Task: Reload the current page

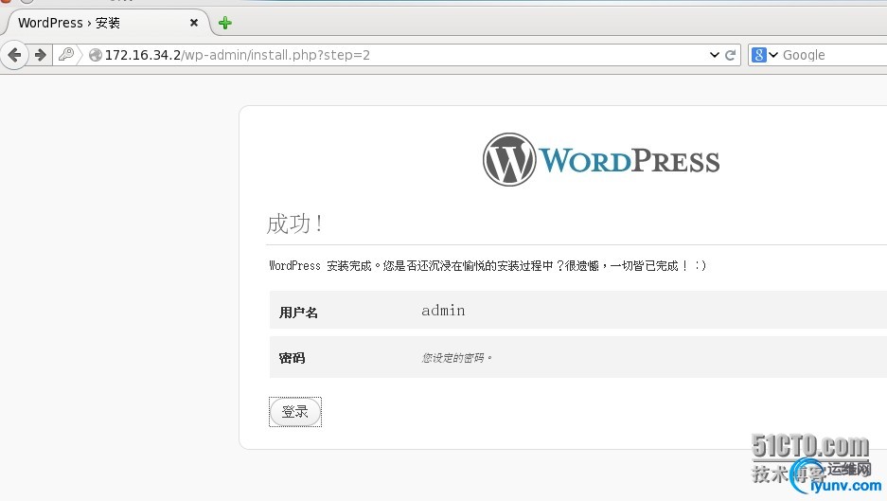Action: pyautogui.click(x=730, y=55)
